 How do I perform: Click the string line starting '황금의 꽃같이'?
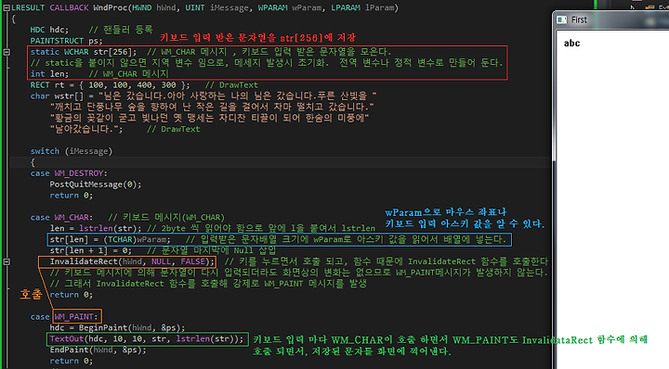[209, 119]
